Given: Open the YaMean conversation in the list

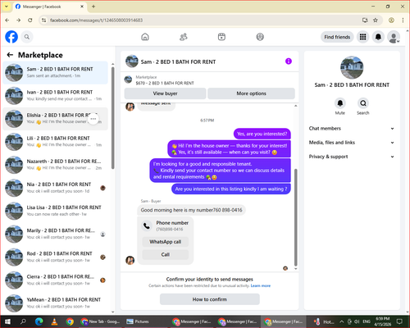Looking at the screenshot, I should (56, 303).
